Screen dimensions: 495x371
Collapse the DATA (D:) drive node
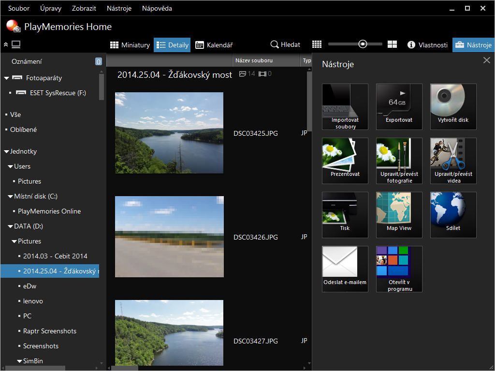tap(10, 227)
